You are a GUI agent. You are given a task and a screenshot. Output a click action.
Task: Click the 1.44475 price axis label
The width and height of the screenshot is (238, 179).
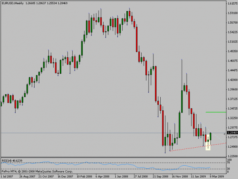click(233, 70)
